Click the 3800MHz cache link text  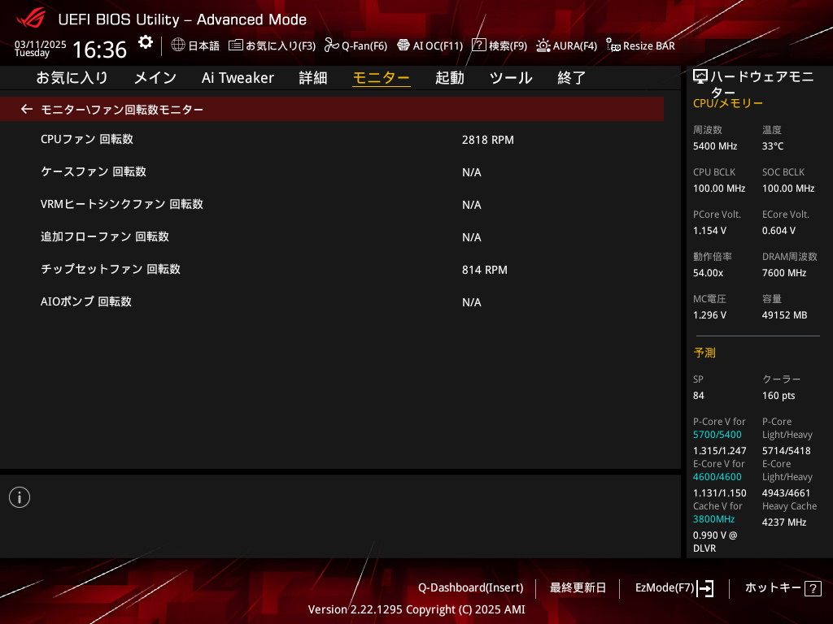pos(713,519)
